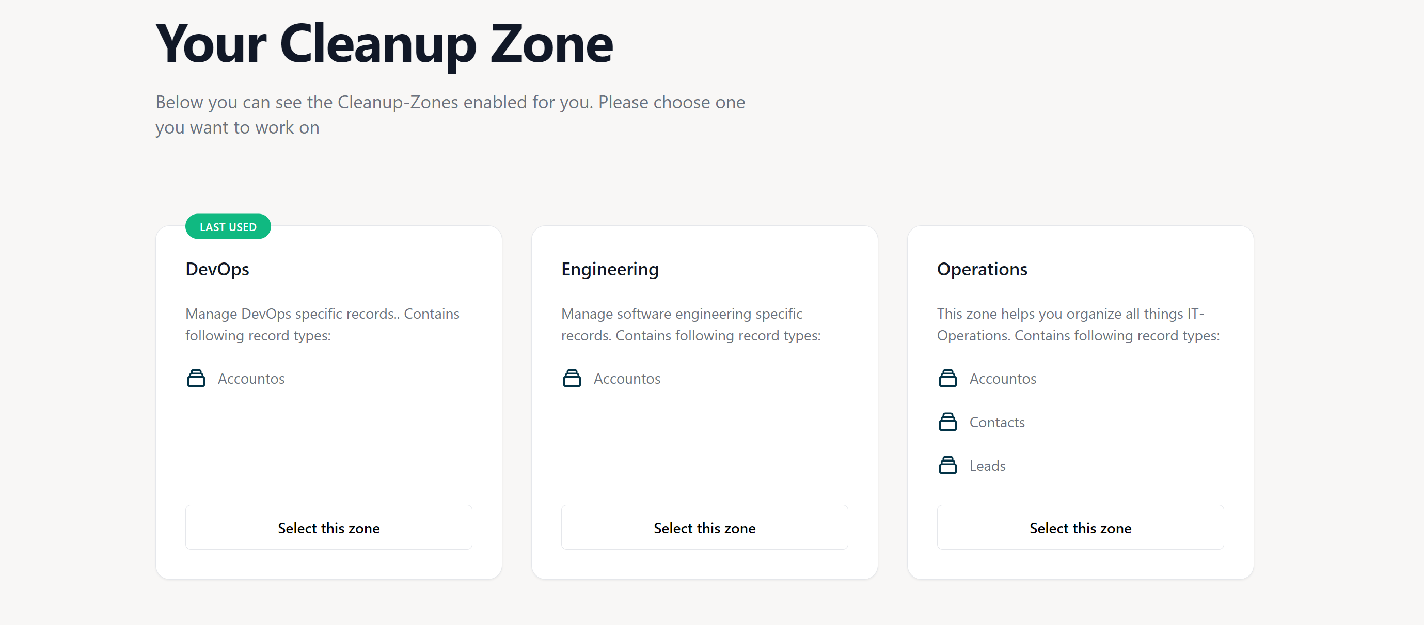Image resolution: width=1424 pixels, height=625 pixels.
Task: Click the Accountos icon in Operations card
Action: pyautogui.click(x=947, y=378)
